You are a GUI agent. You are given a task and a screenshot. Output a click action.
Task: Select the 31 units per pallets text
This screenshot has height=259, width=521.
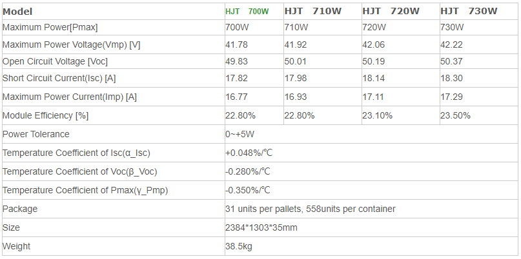coord(264,209)
